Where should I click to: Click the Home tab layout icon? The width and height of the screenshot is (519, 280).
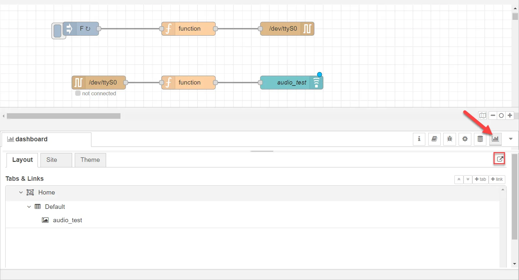(x=30, y=193)
